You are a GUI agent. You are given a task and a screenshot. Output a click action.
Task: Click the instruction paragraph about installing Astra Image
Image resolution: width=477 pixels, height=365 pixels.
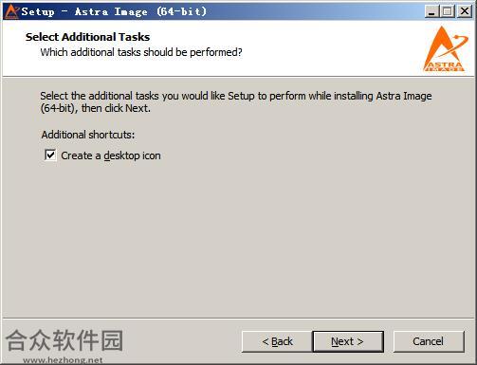tap(236, 101)
